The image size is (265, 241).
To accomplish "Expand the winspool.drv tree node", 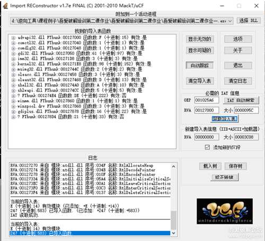I will (13, 106).
